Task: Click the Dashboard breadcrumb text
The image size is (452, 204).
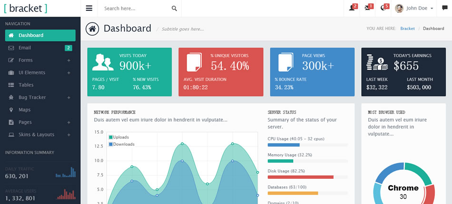Action: pyautogui.click(x=433, y=29)
